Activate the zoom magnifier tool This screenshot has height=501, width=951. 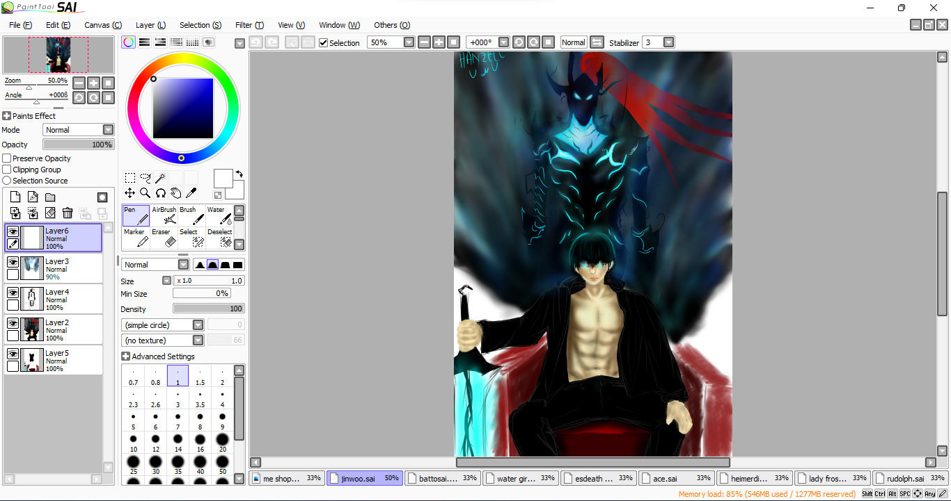coord(146,193)
